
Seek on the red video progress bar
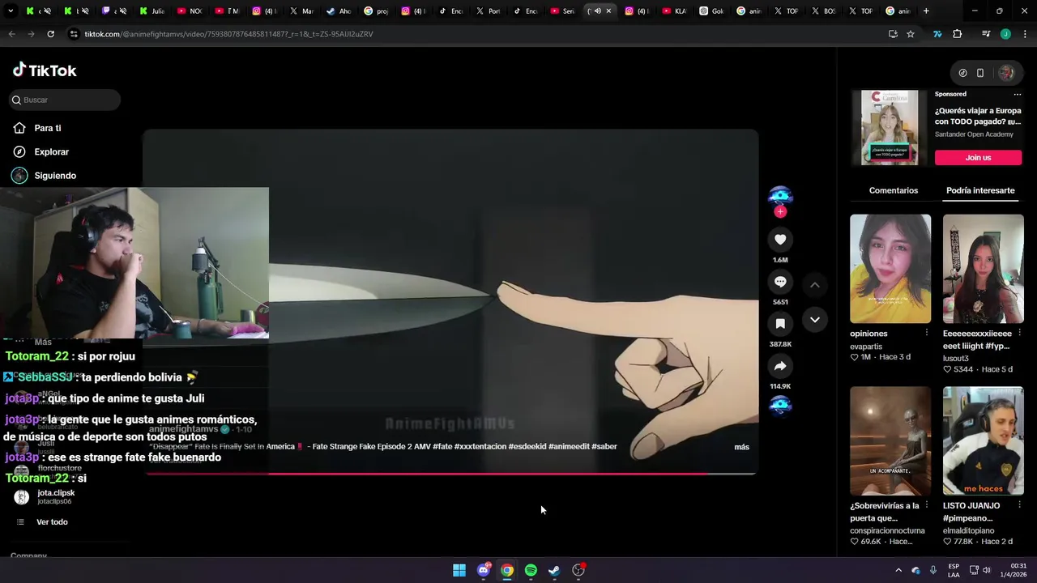coord(451,474)
